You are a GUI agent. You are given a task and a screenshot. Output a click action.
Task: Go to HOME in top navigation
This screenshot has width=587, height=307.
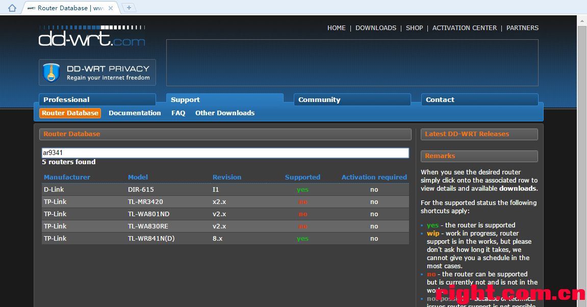coord(337,28)
